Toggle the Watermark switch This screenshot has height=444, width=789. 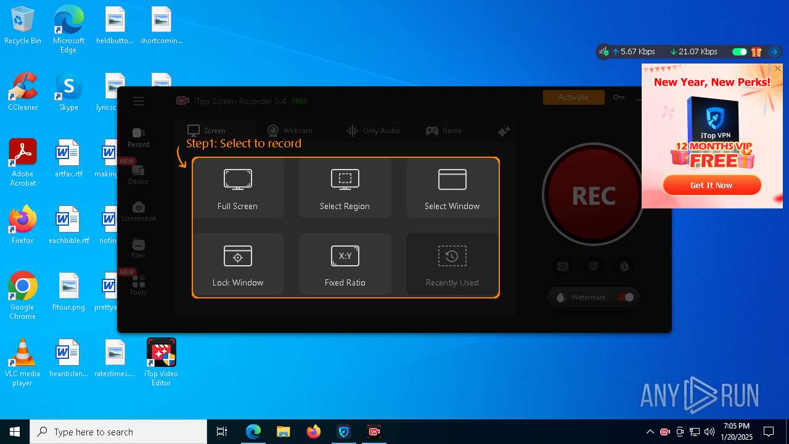(626, 297)
